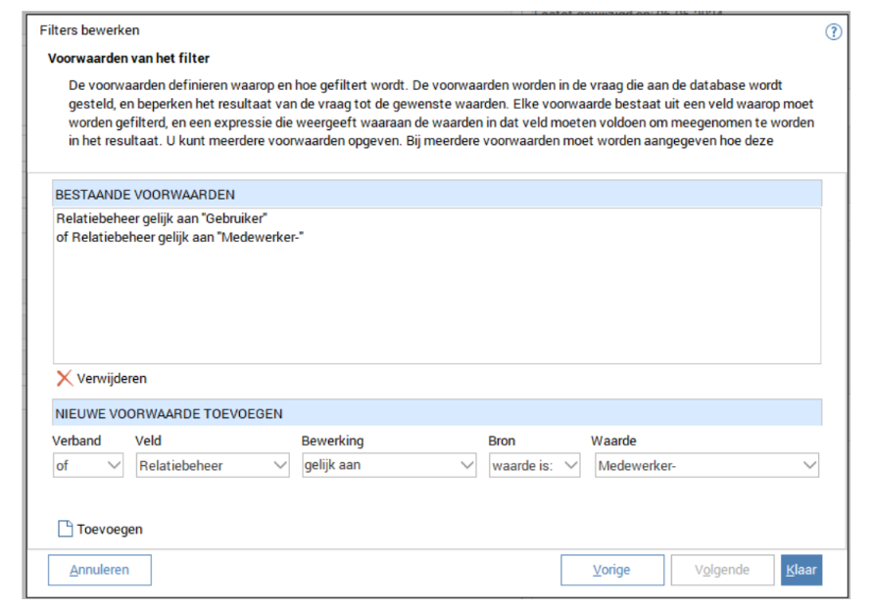Select the 'of Relatiebeheer gelijk aan "Medewerker-"' condition
The height and width of the screenshot is (607, 874).
179,235
